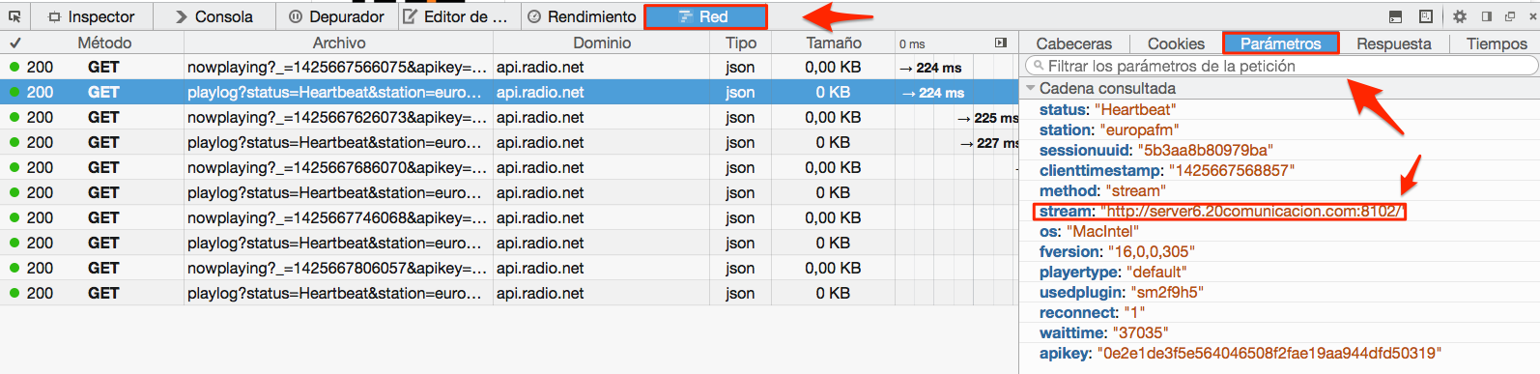The height and width of the screenshot is (374, 1540).
Task: Open the Depurador tab
Action: click(337, 16)
